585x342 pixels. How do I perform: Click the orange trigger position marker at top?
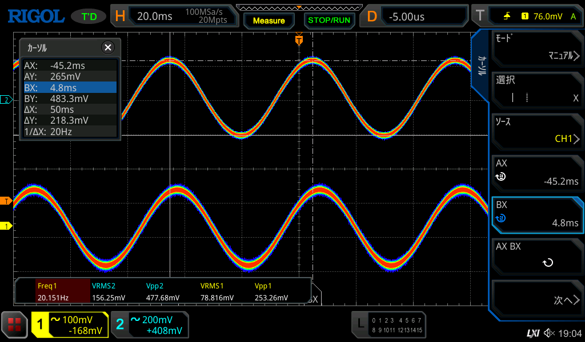pos(299,40)
